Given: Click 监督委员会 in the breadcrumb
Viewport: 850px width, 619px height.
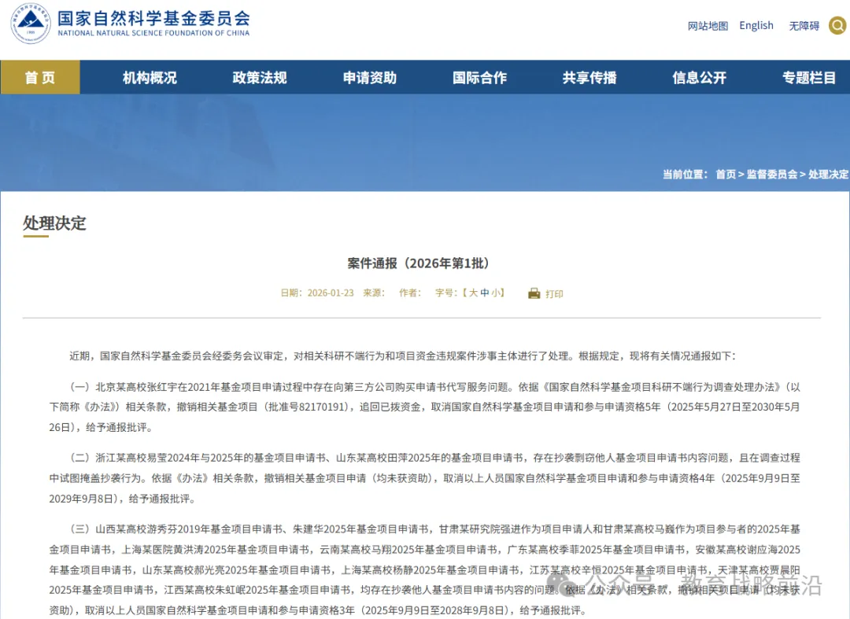Looking at the screenshot, I should tap(772, 175).
